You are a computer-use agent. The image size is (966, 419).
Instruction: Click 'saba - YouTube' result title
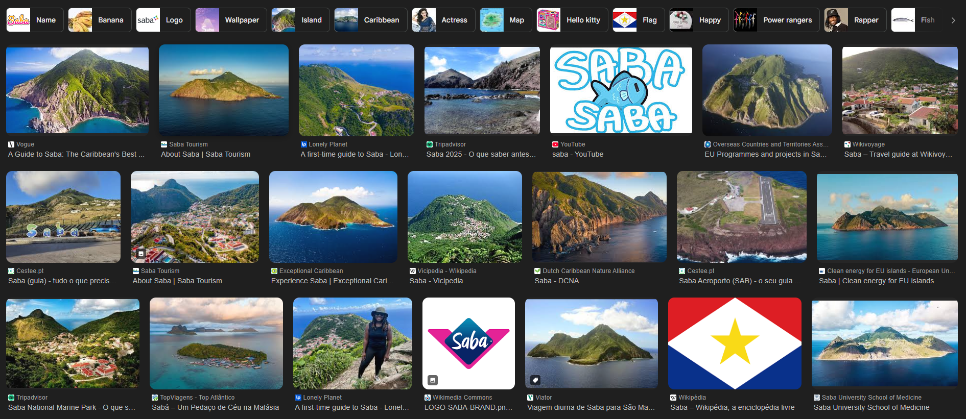(578, 154)
